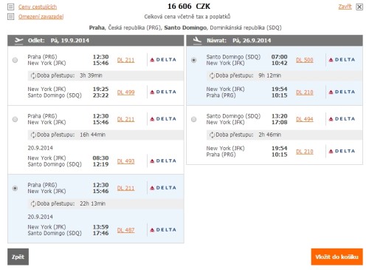The image size is (369, 270).
Task: Click the list icon beside Ceny cestujících
Action: tap(10, 7)
